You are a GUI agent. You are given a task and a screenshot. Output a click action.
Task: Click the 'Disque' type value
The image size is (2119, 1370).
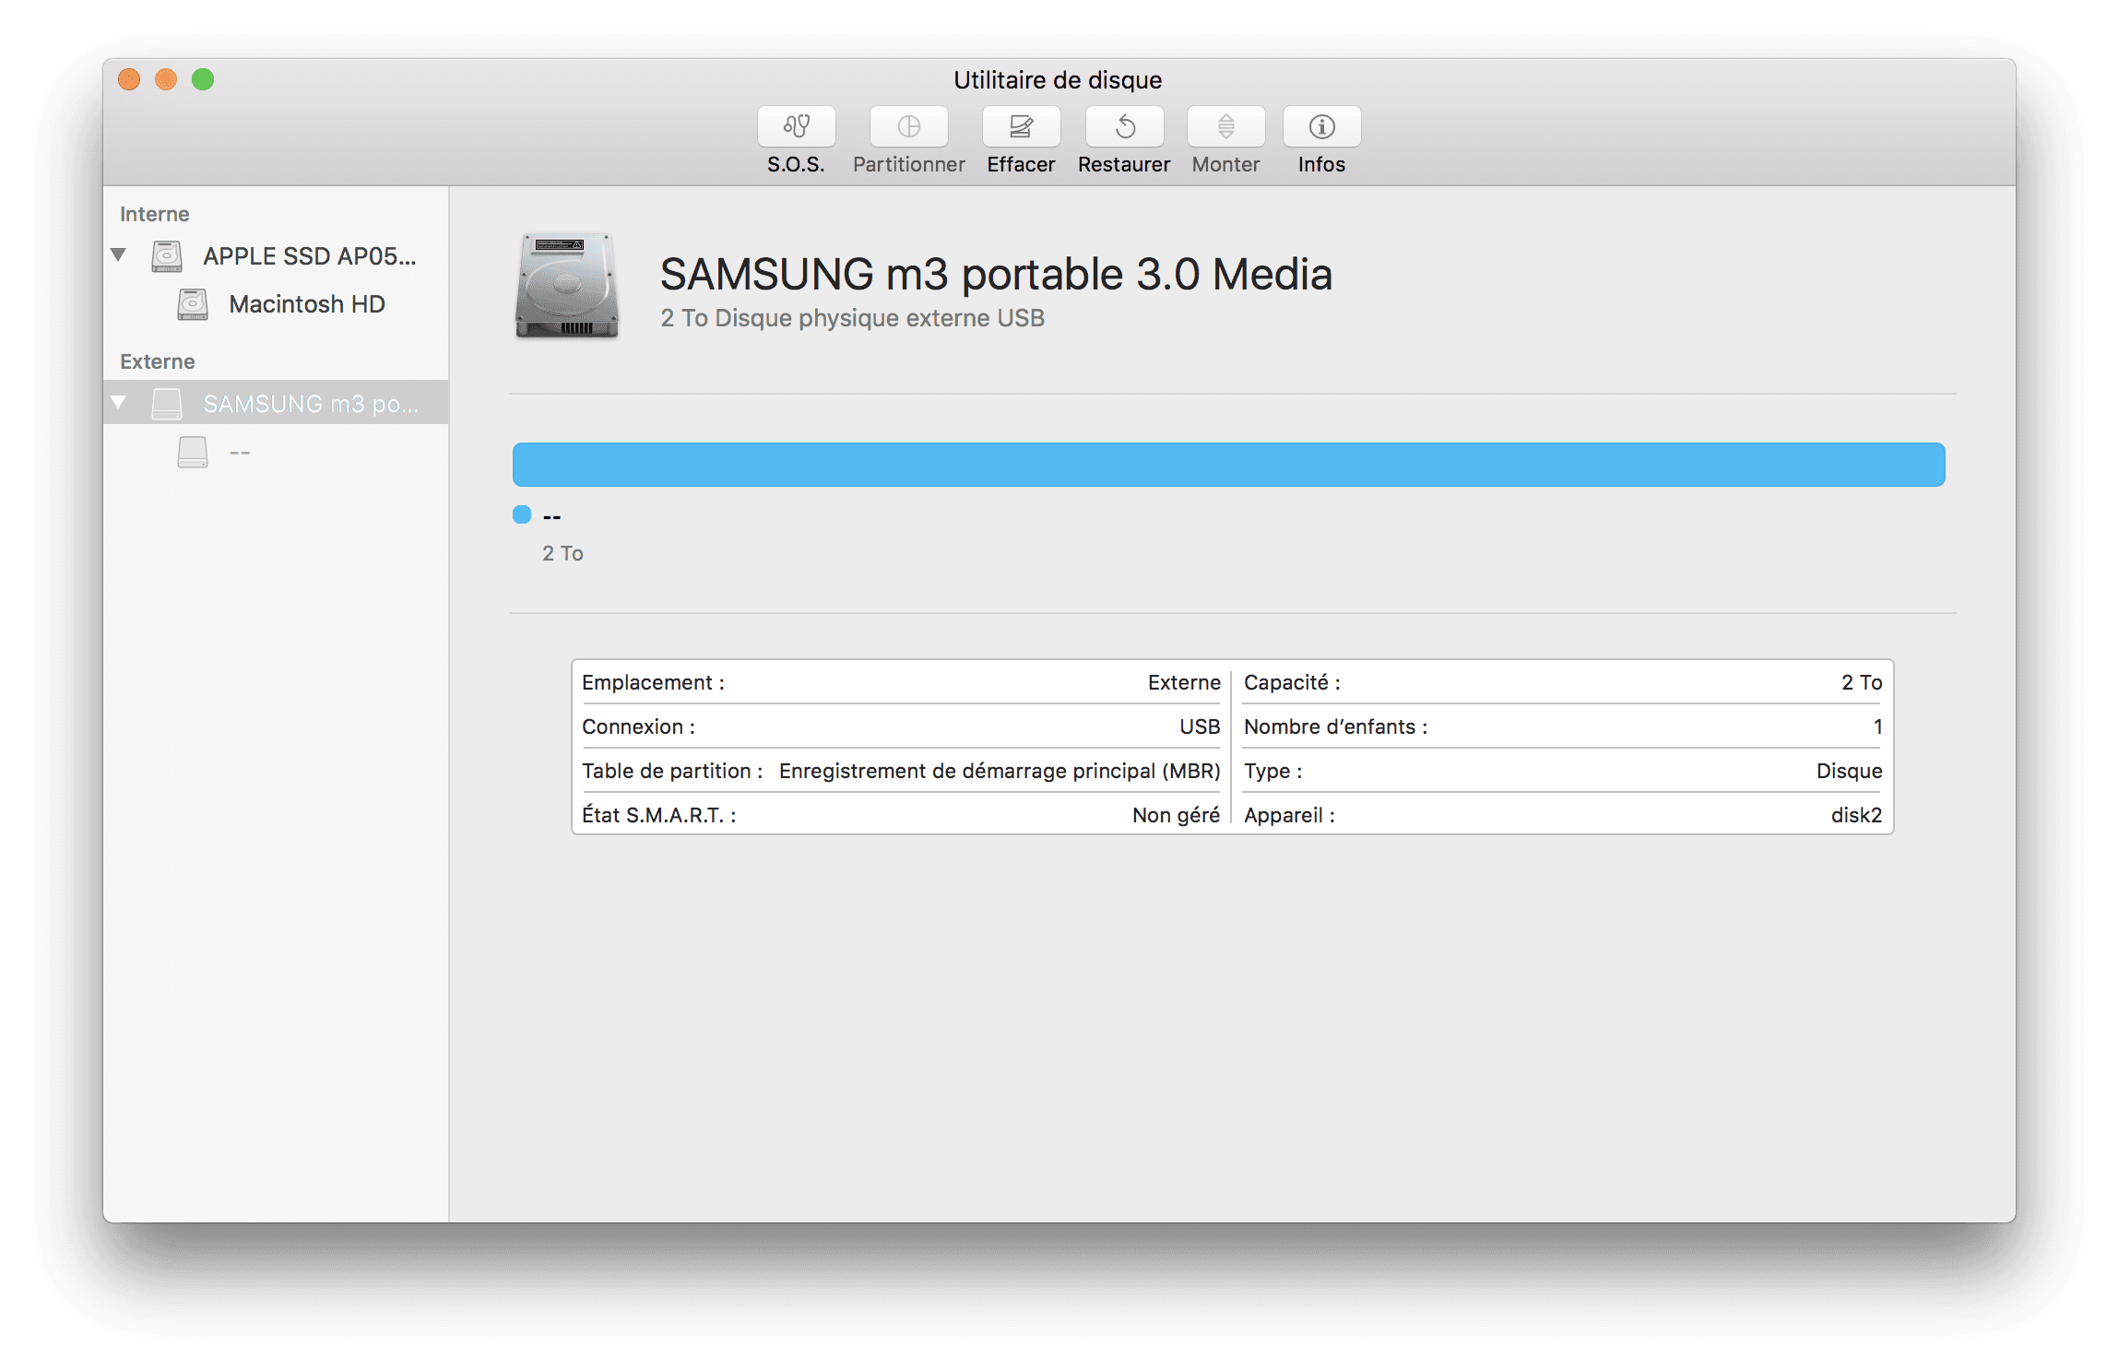[1849, 771]
